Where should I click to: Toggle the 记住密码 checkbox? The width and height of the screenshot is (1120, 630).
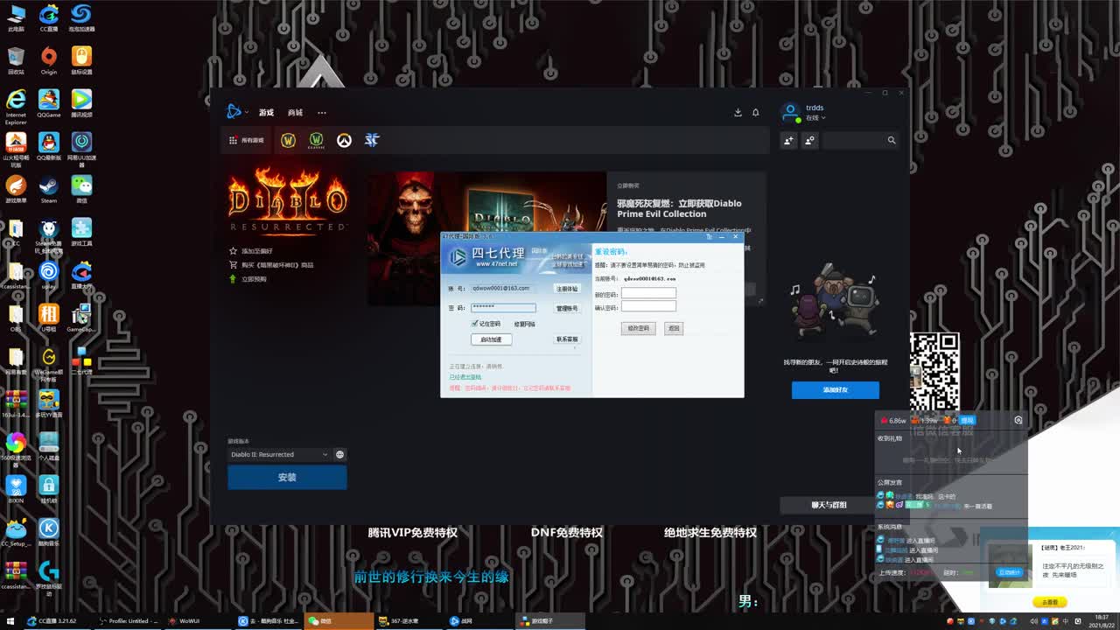coord(474,324)
